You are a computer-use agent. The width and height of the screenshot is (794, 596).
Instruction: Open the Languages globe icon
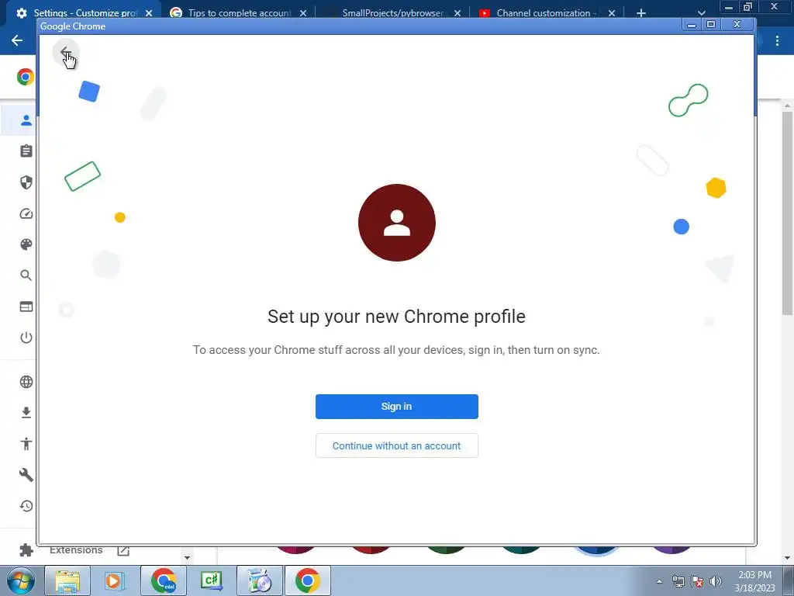[x=26, y=382]
